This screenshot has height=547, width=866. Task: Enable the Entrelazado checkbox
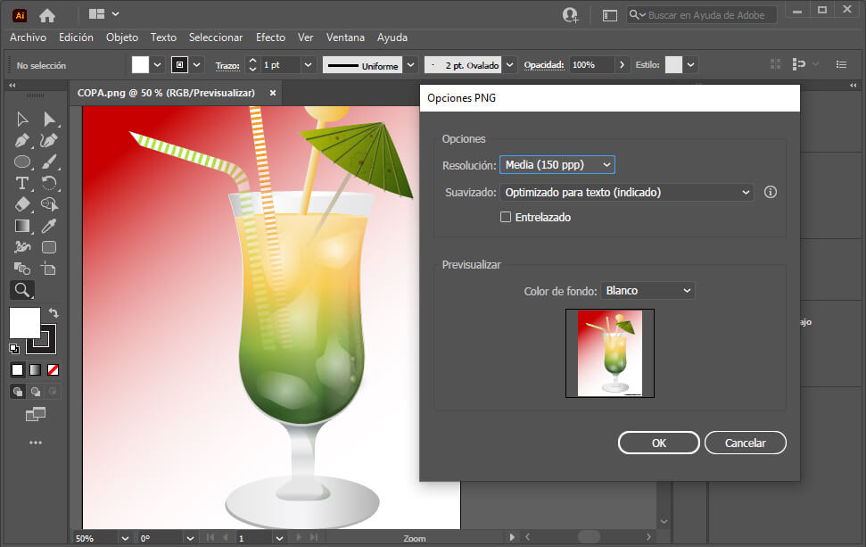pyautogui.click(x=506, y=217)
